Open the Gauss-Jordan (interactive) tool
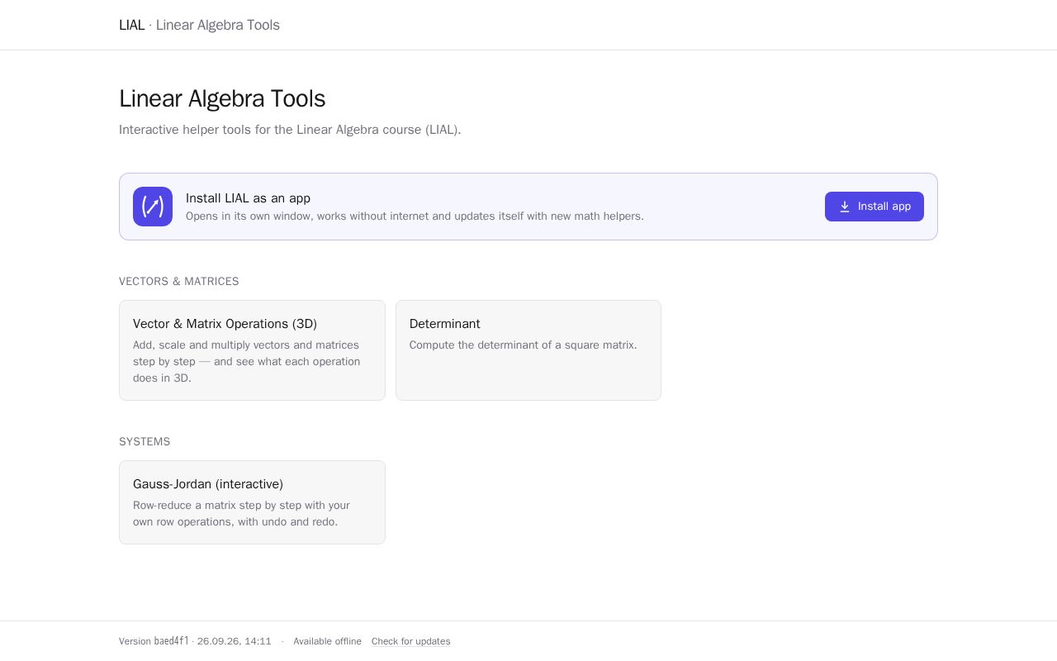The height and width of the screenshot is (661, 1057). [252, 502]
